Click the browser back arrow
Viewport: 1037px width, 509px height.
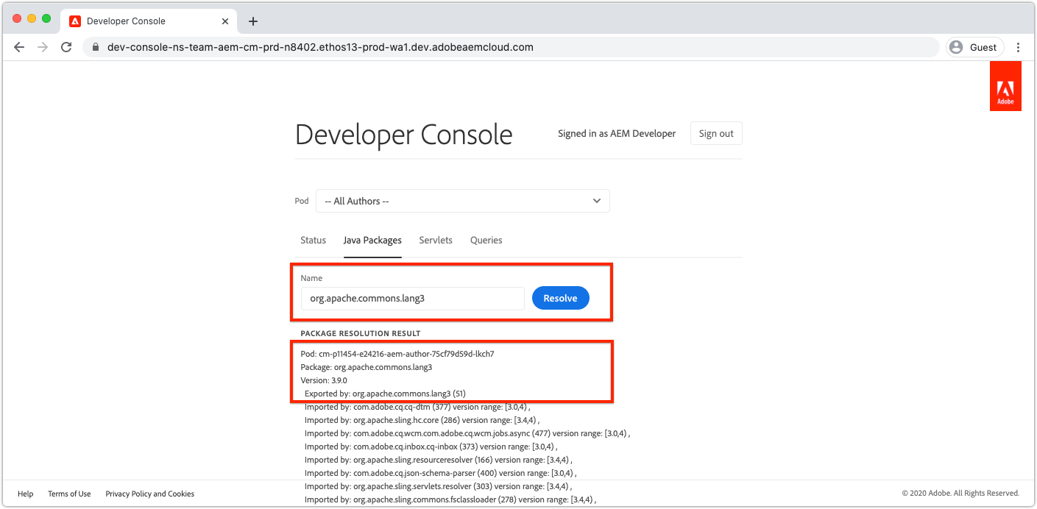tap(19, 47)
